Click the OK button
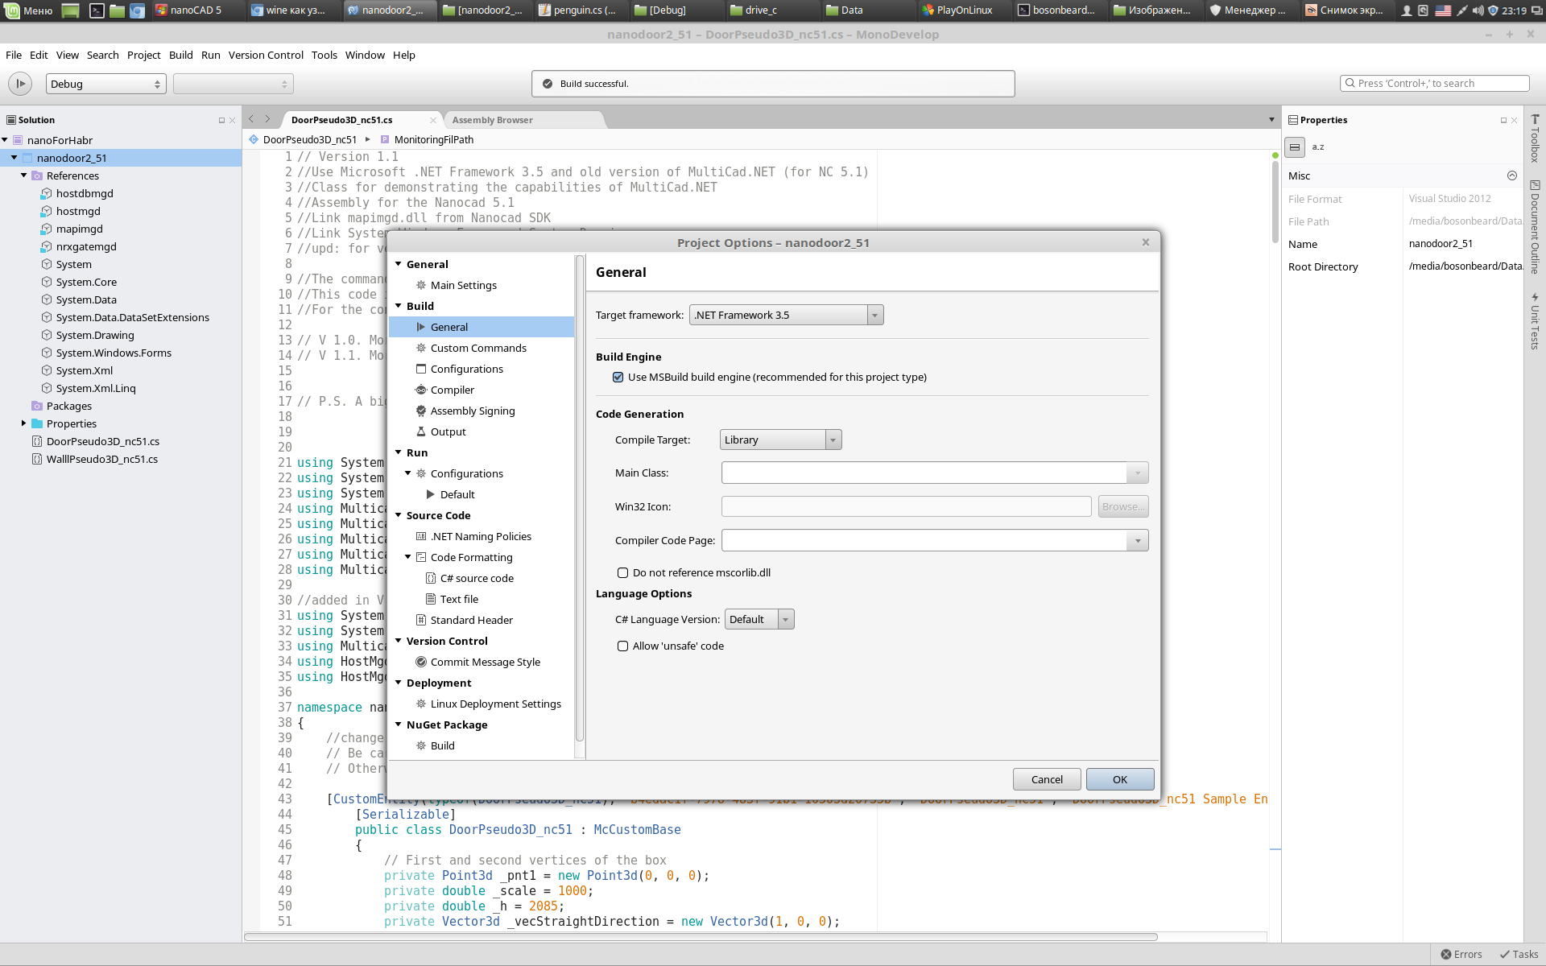 click(x=1119, y=779)
